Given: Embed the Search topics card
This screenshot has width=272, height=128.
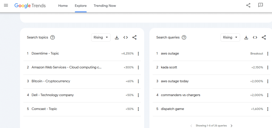Looking at the screenshot, I should (126, 37).
